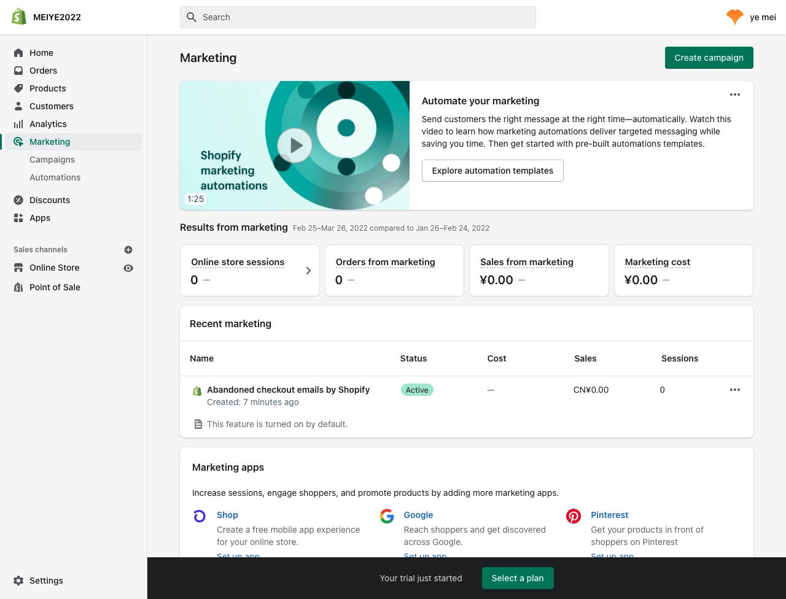Click Explore automation templates button
Screen dimensions: 786x599
point(492,171)
